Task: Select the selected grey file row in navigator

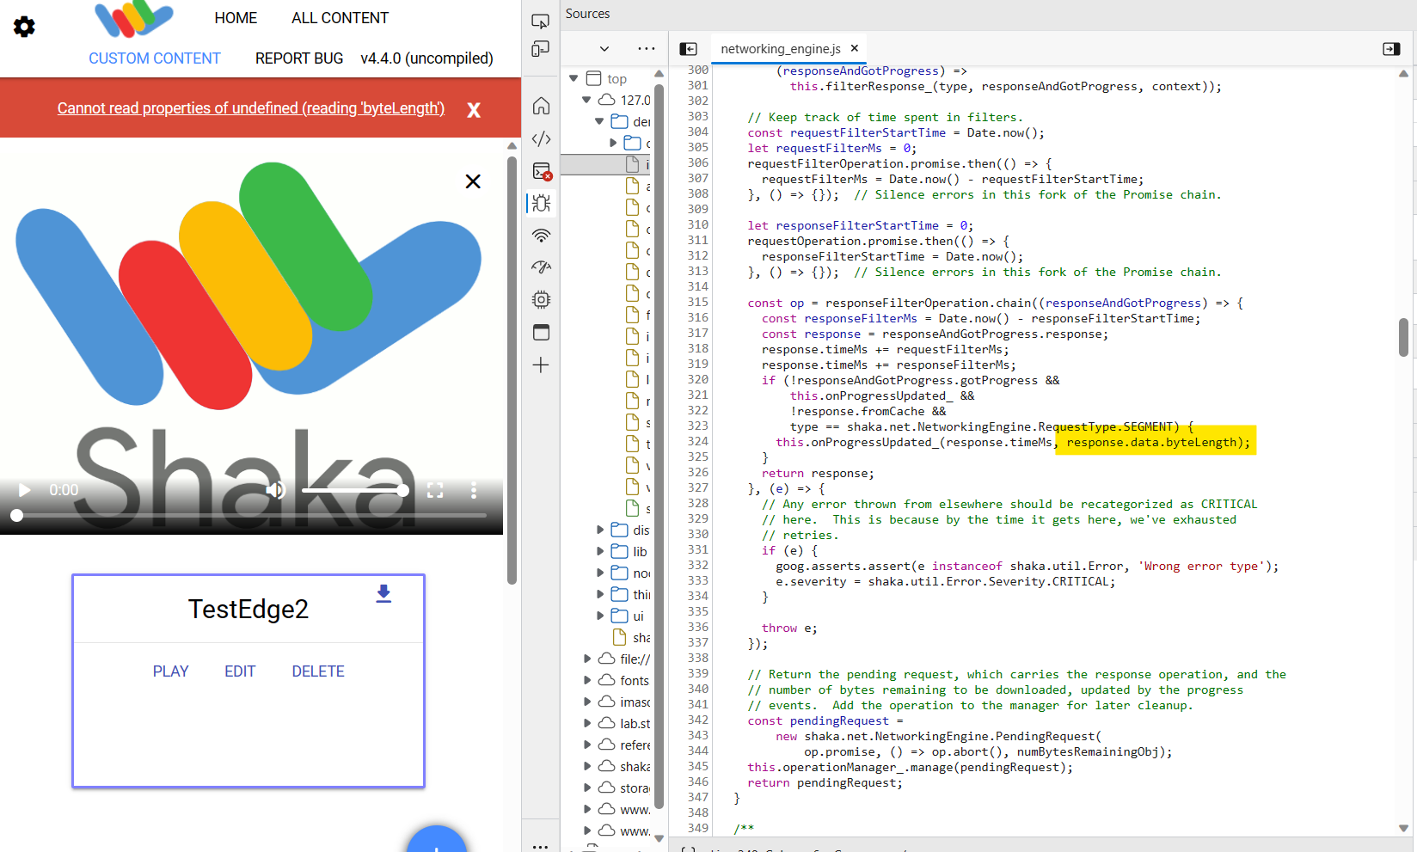Action: click(605, 164)
